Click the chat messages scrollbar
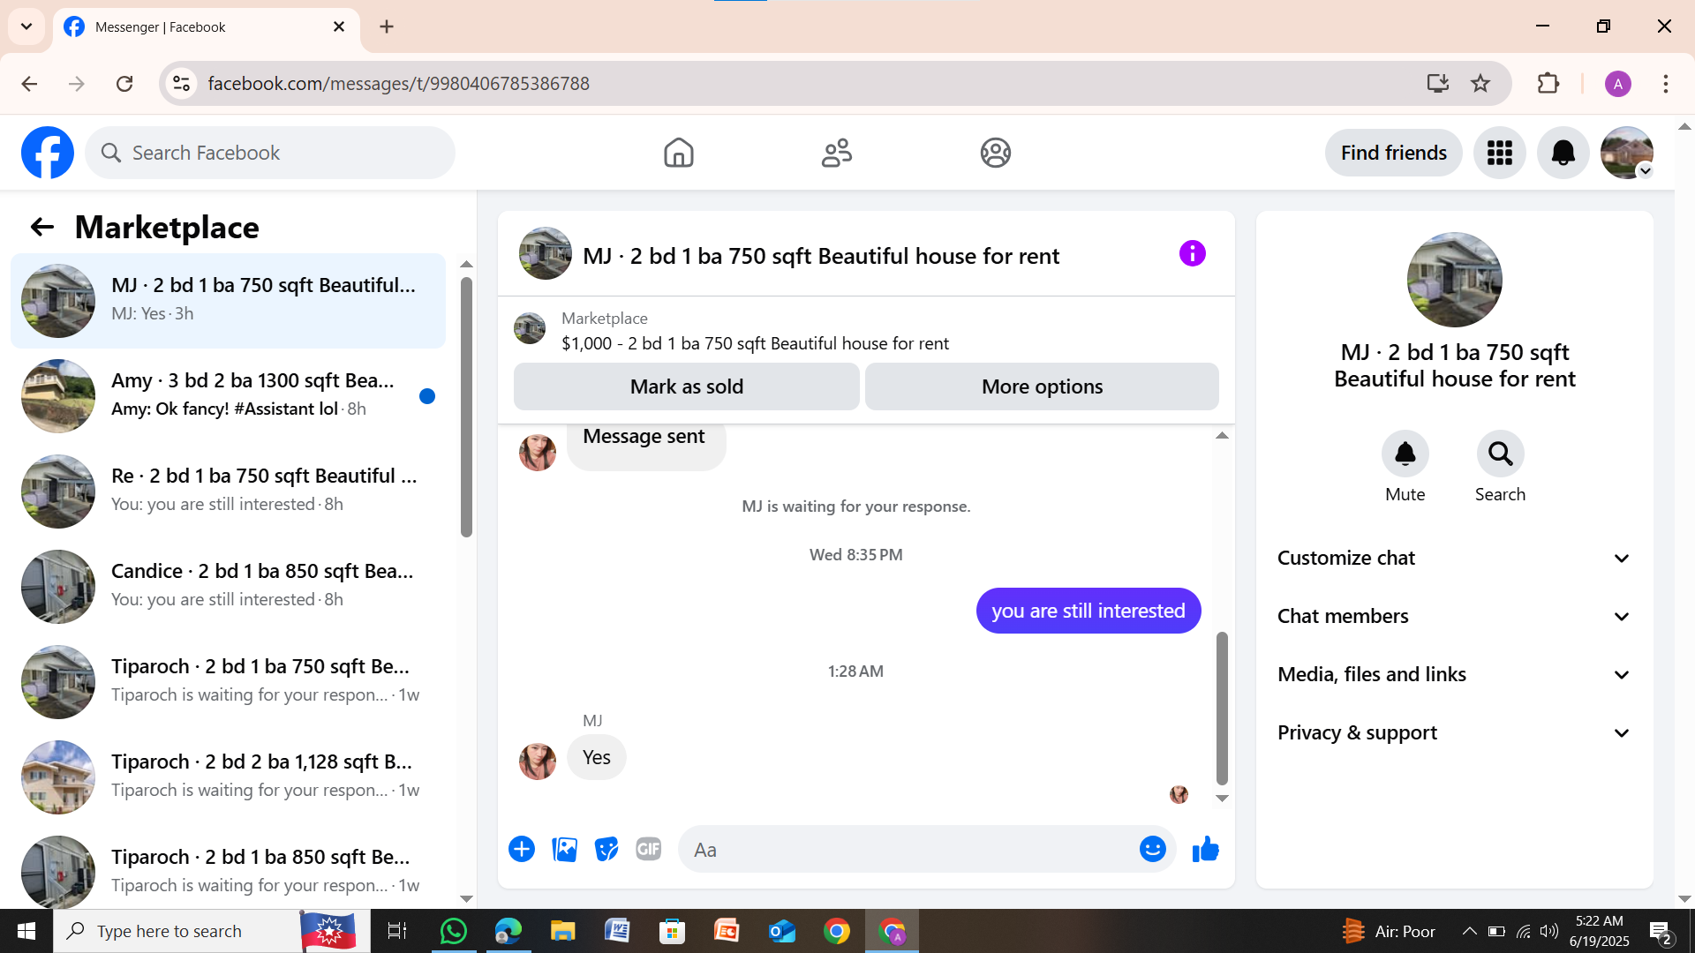The image size is (1695, 953). [x=1222, y=706]
